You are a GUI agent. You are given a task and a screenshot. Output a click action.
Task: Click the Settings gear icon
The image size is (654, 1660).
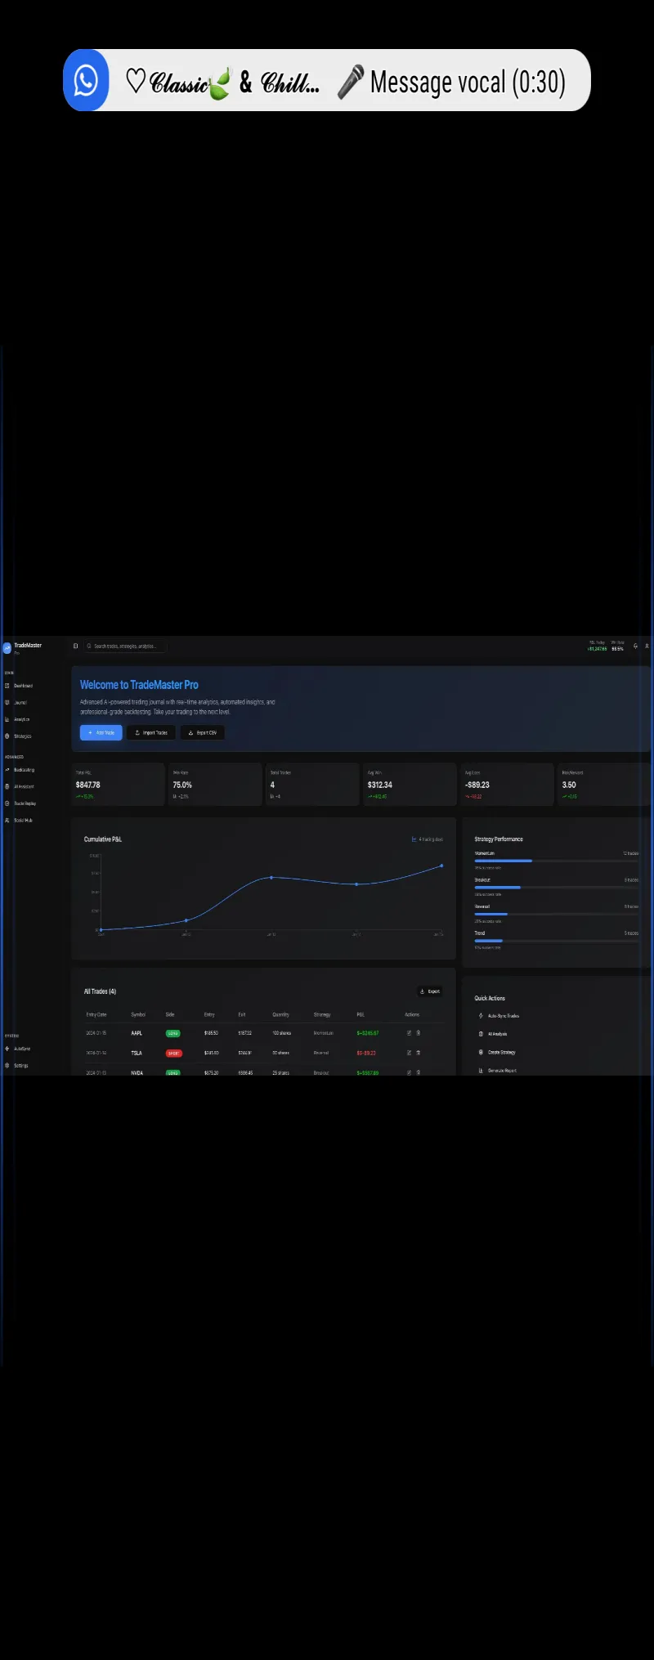[x=7, y=1065]
